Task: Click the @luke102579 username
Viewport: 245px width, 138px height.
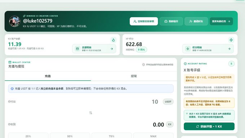Action: click(x=38, y=21)
